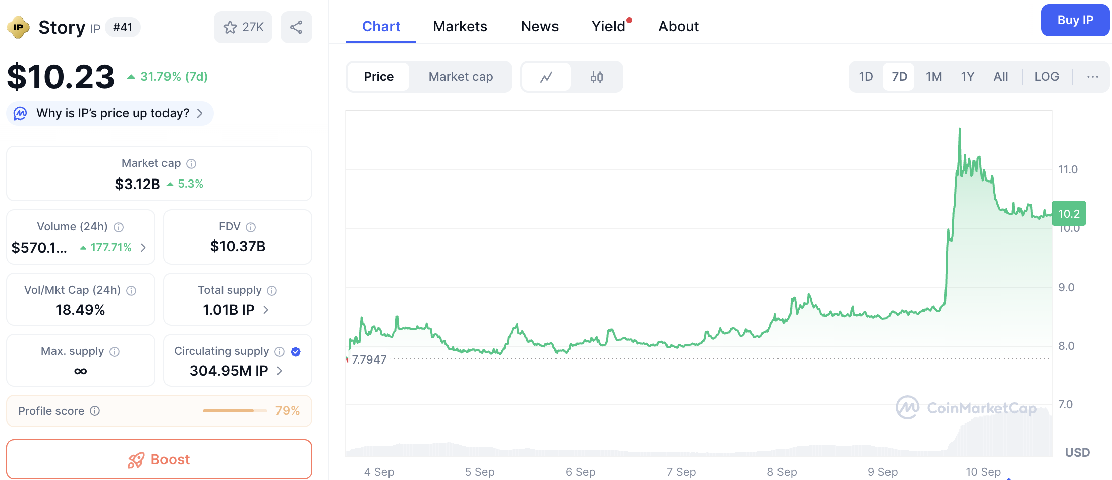Open Market cap info tooltip icon

click(191, 163)
